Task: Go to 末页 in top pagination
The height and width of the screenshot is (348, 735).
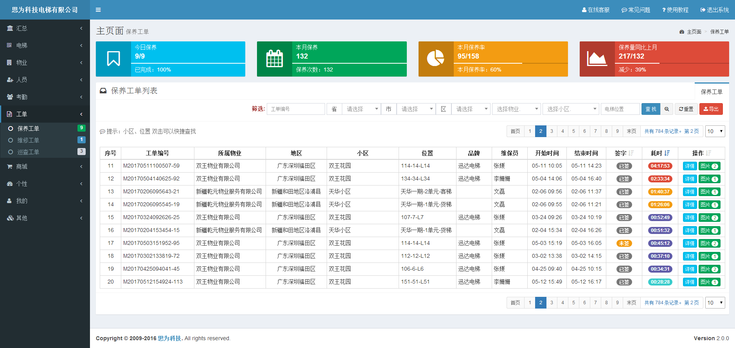Action: coord(631,131)
